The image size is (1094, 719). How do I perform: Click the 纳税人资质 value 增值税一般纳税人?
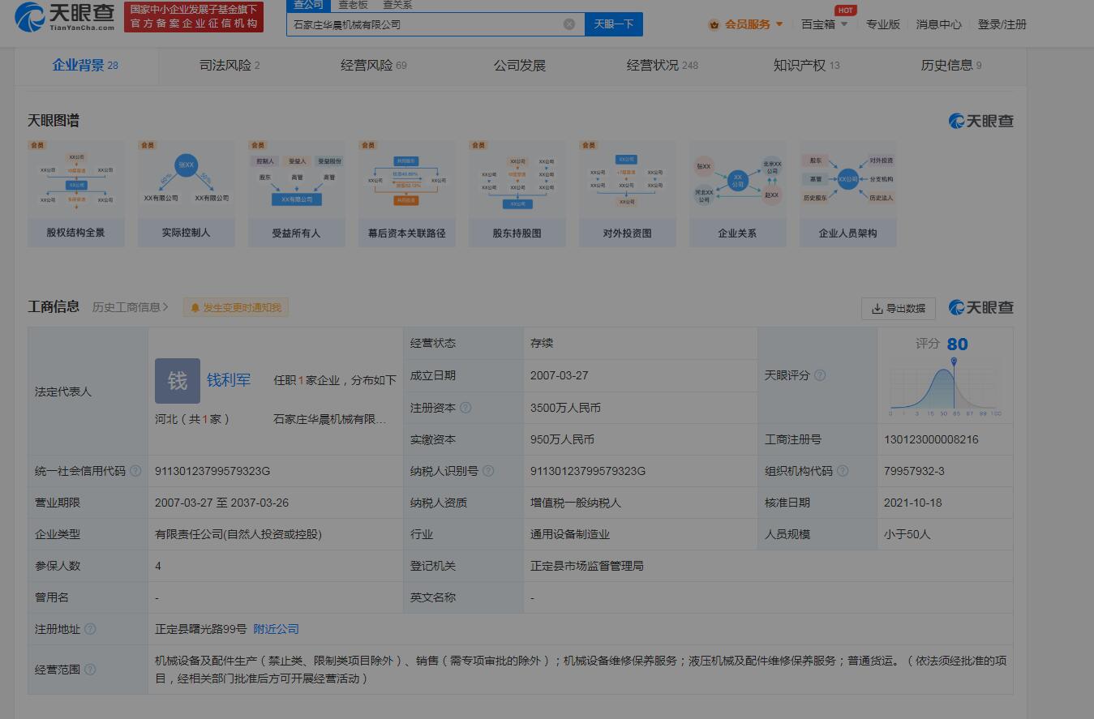coord(576,503)
